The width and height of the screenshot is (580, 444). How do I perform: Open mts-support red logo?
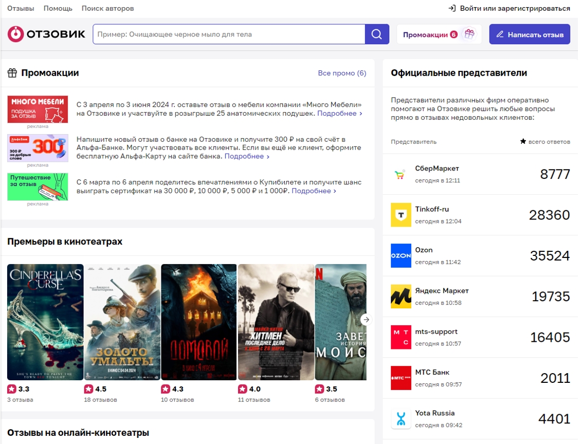401,337
